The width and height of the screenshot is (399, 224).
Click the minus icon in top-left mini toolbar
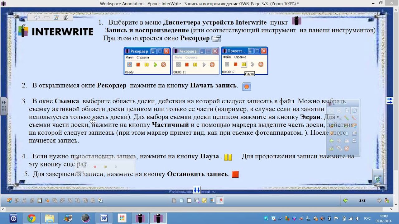pyautogui.click(x=46, y=17)
